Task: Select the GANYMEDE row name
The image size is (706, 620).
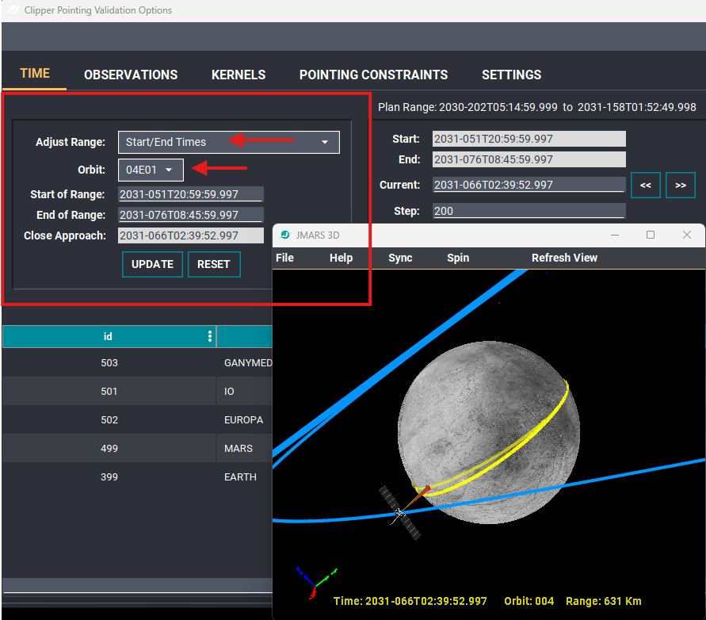Action: pyautogui.click(x=248, y=362)
